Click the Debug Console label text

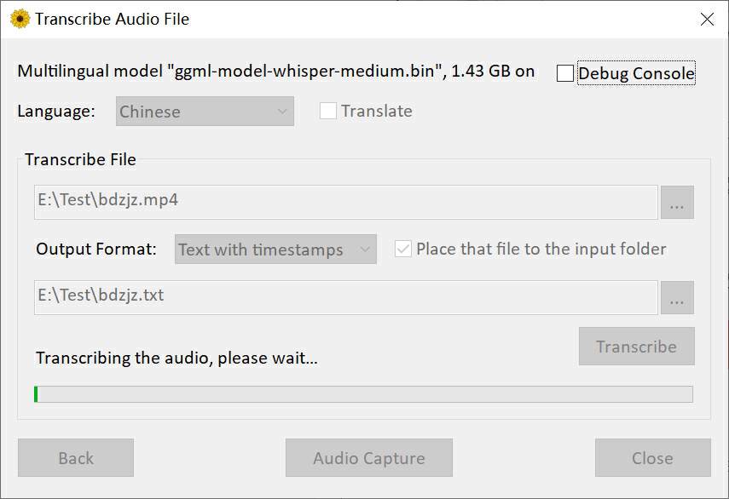click(636, 74)
